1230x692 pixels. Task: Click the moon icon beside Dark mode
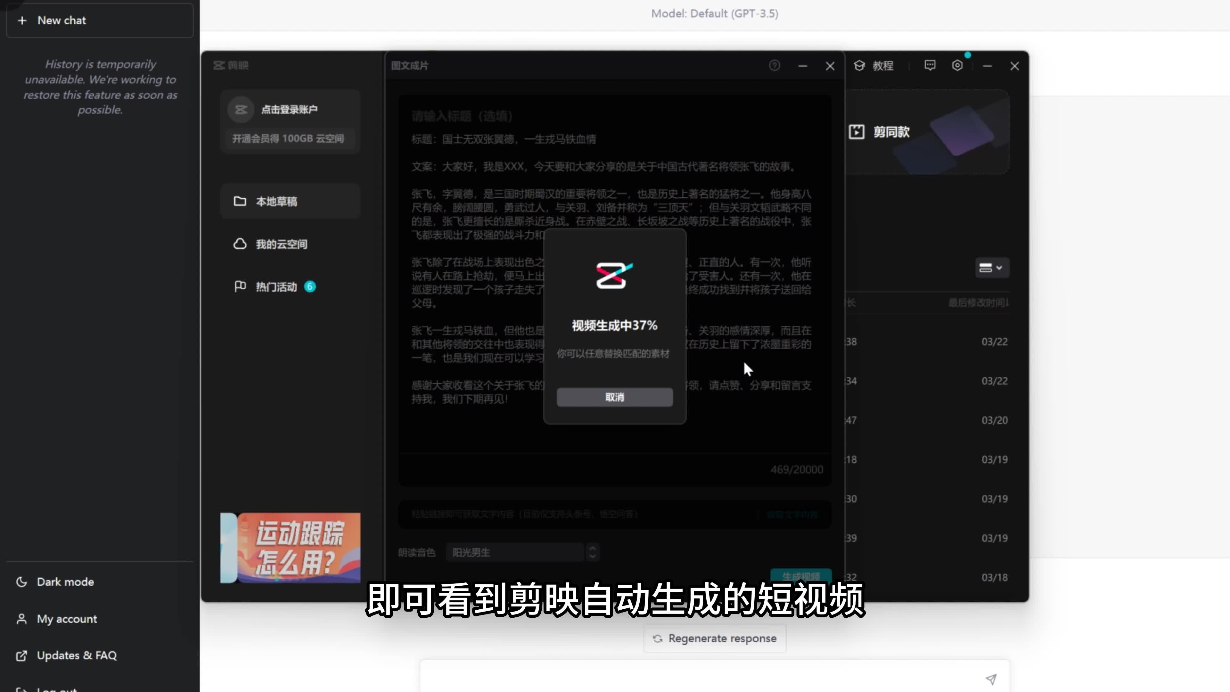(21, 582)
